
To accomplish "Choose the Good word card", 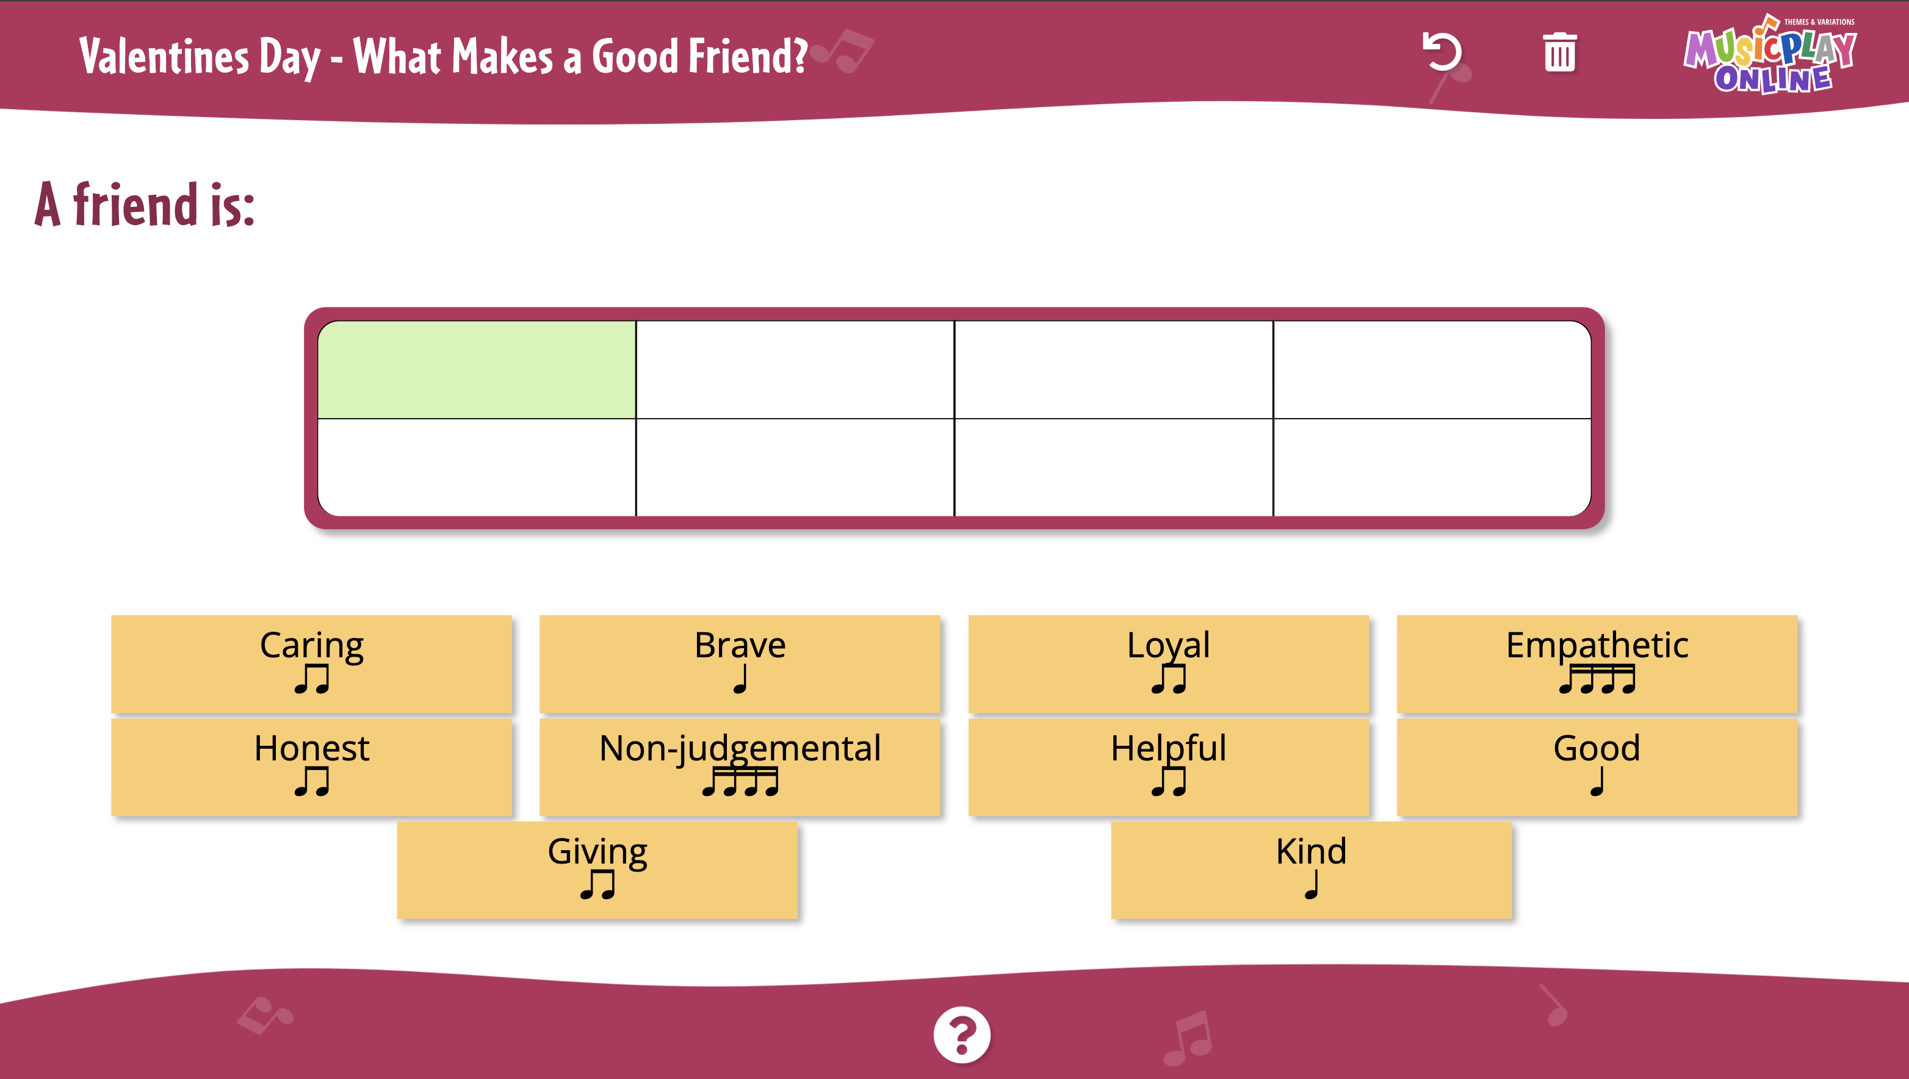I will [x=1597, y=767].
